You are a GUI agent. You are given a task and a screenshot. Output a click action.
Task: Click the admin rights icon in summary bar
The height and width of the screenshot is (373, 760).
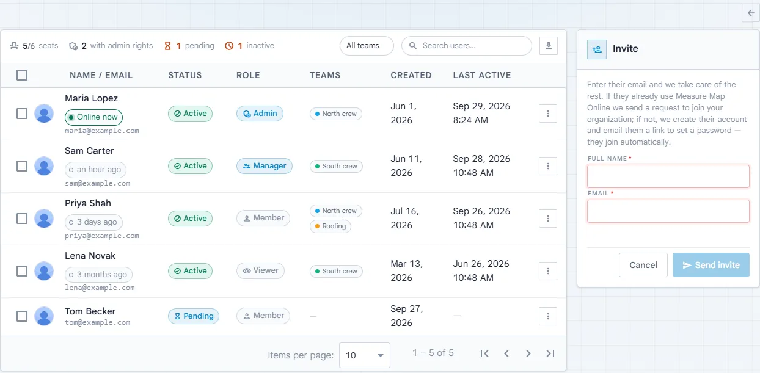click(73, 46)
